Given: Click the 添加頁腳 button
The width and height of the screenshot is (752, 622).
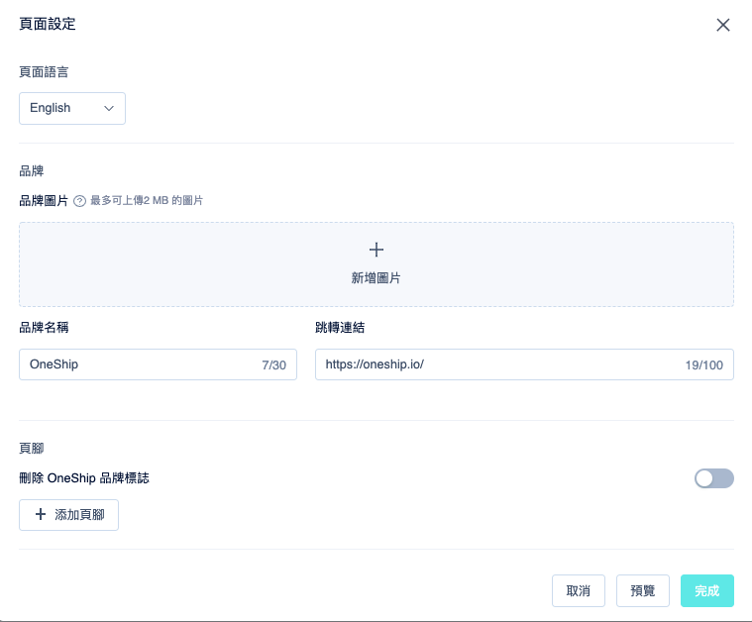Looking at the screenshot, I should coord(69,515).
